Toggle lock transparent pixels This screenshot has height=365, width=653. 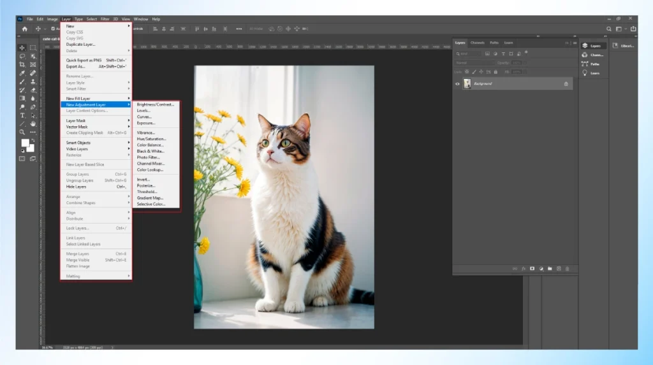click(x=467, y=72)
